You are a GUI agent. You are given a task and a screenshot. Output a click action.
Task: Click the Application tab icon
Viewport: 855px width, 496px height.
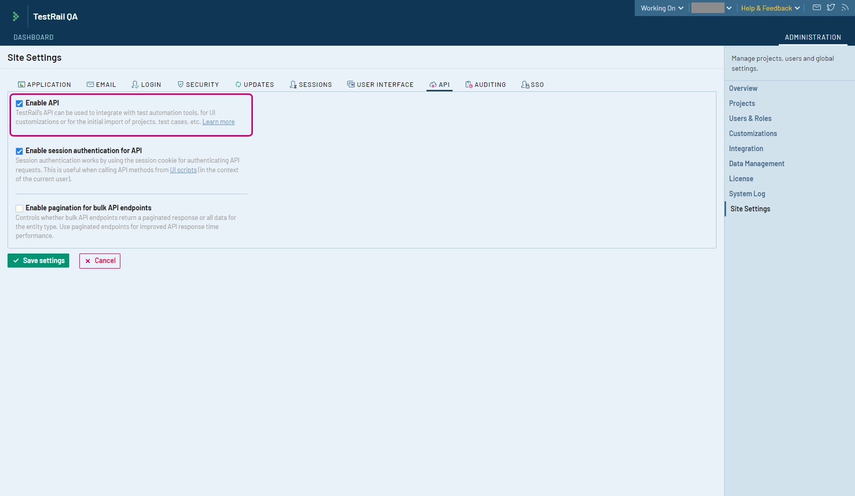22,84
